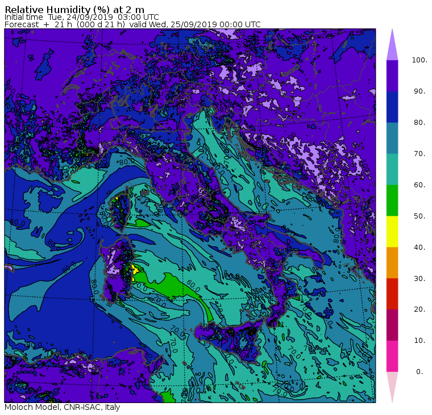Click the '90.' colorbar label
The image size is (432, 415).
click(x=419, y=91)
